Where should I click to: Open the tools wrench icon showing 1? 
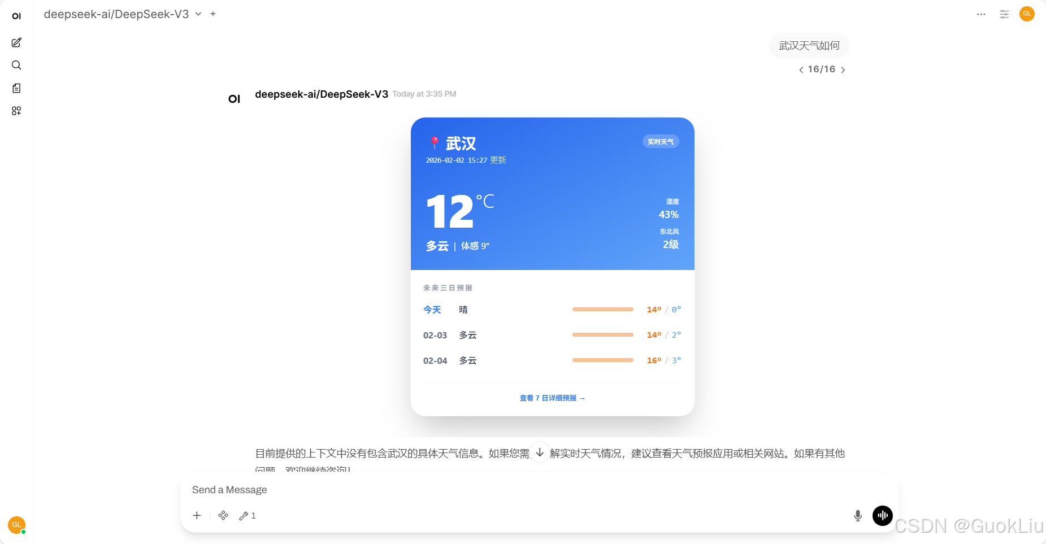tap(248, 515)
